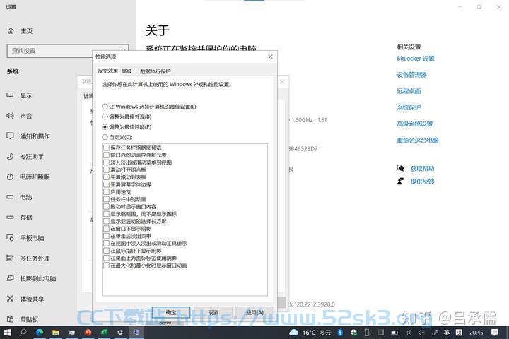This screenshot has height=339, width=509.
Task: Check 在桌面上为图标标签使用阴影
Action: 106,258
